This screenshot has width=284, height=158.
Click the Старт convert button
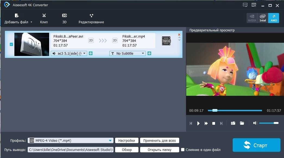coord(257,145)
